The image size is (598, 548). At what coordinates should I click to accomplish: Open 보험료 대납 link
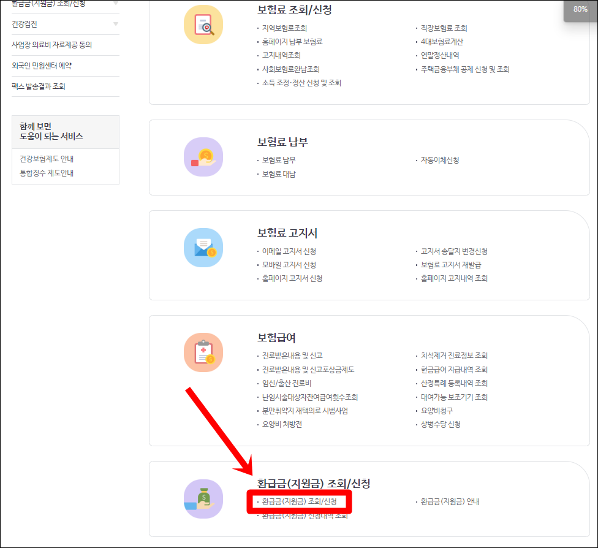tap(279, 174)
